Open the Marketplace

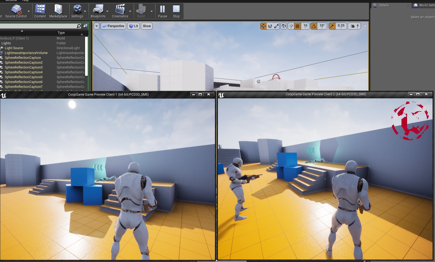[x=58, y=11]
